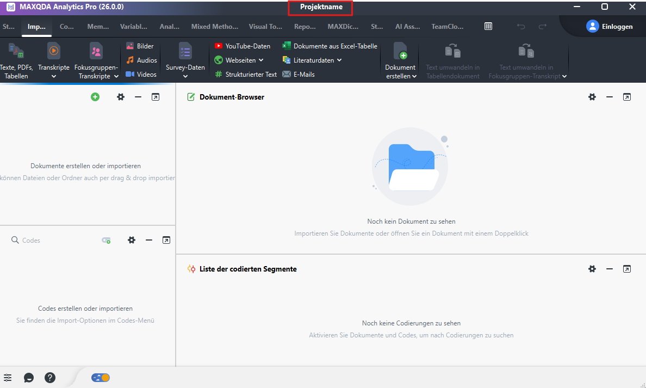Image resolution: width=646 pixels, height=388 pixels.
Task: Click the Projektname title text
Action: [x=321, y=7]
